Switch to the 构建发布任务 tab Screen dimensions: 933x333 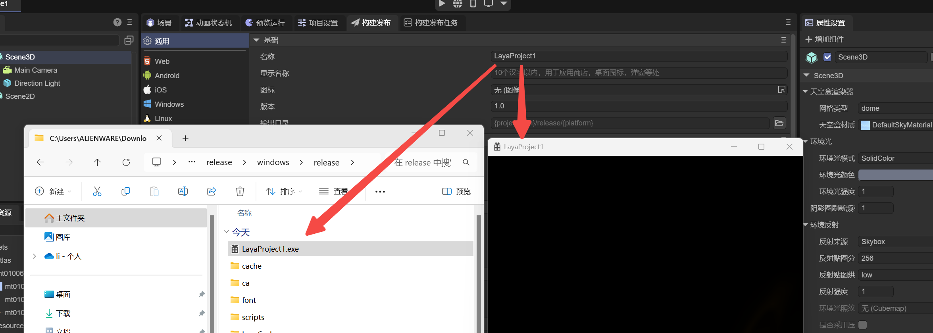[431, 23]
